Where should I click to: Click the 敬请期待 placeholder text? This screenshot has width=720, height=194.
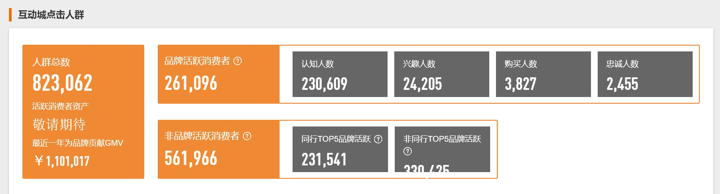59,124
